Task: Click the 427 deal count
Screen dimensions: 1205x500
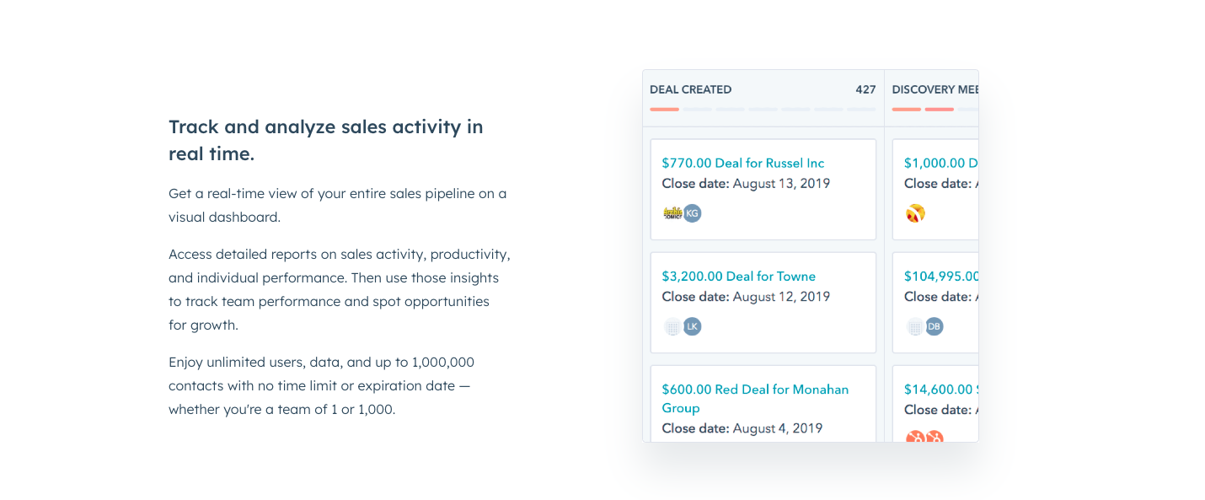Action: pos(865,89)
